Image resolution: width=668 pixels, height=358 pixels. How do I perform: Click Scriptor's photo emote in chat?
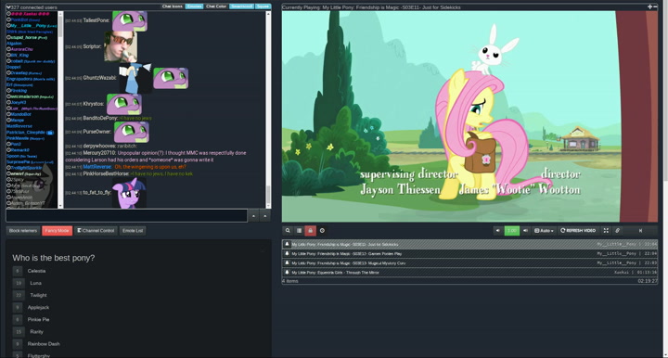pyautogui.click(x=121, y=46)
